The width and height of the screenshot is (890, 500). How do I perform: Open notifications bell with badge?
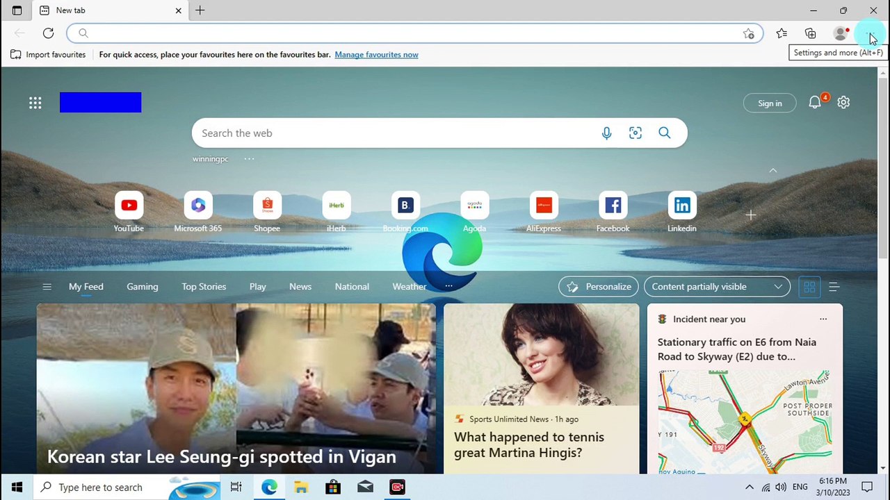click(x=816, y=102)
